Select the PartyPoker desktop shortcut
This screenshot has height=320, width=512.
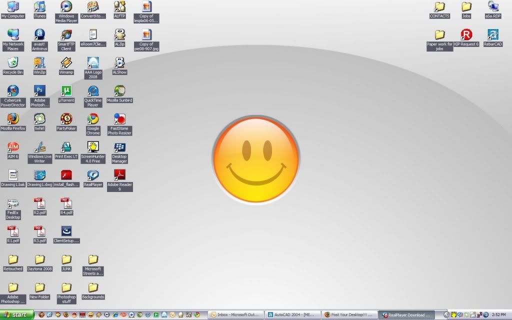(66, 122)
